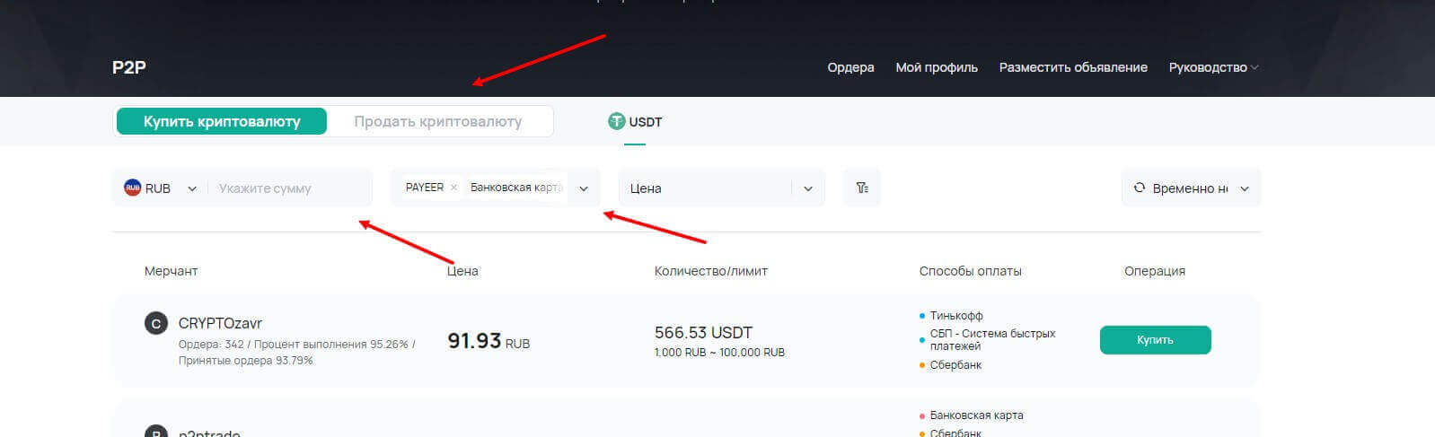Click the CRYPTOzavr merchant avatar
Viewport: 1435px width, 437px height.
point(156,324)
